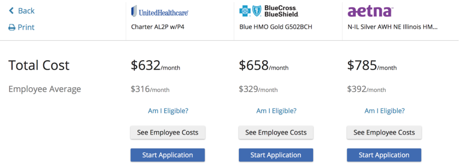
Task: Click the UnitedHealthcare logo
Action: coord(160,11)
